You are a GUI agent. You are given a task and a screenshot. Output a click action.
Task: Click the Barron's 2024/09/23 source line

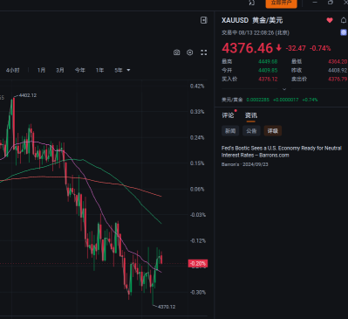pos(245,164)
